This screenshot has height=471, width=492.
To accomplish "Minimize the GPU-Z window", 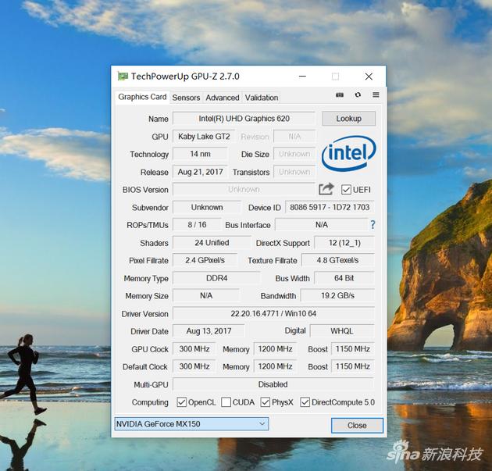I will coord(302,77).
